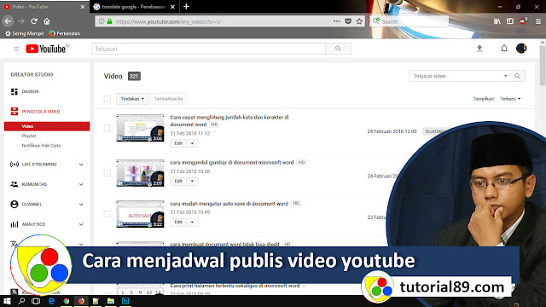Open Windows taskbar search
Screen dimensions: 546x307
[x=21, y=301]
